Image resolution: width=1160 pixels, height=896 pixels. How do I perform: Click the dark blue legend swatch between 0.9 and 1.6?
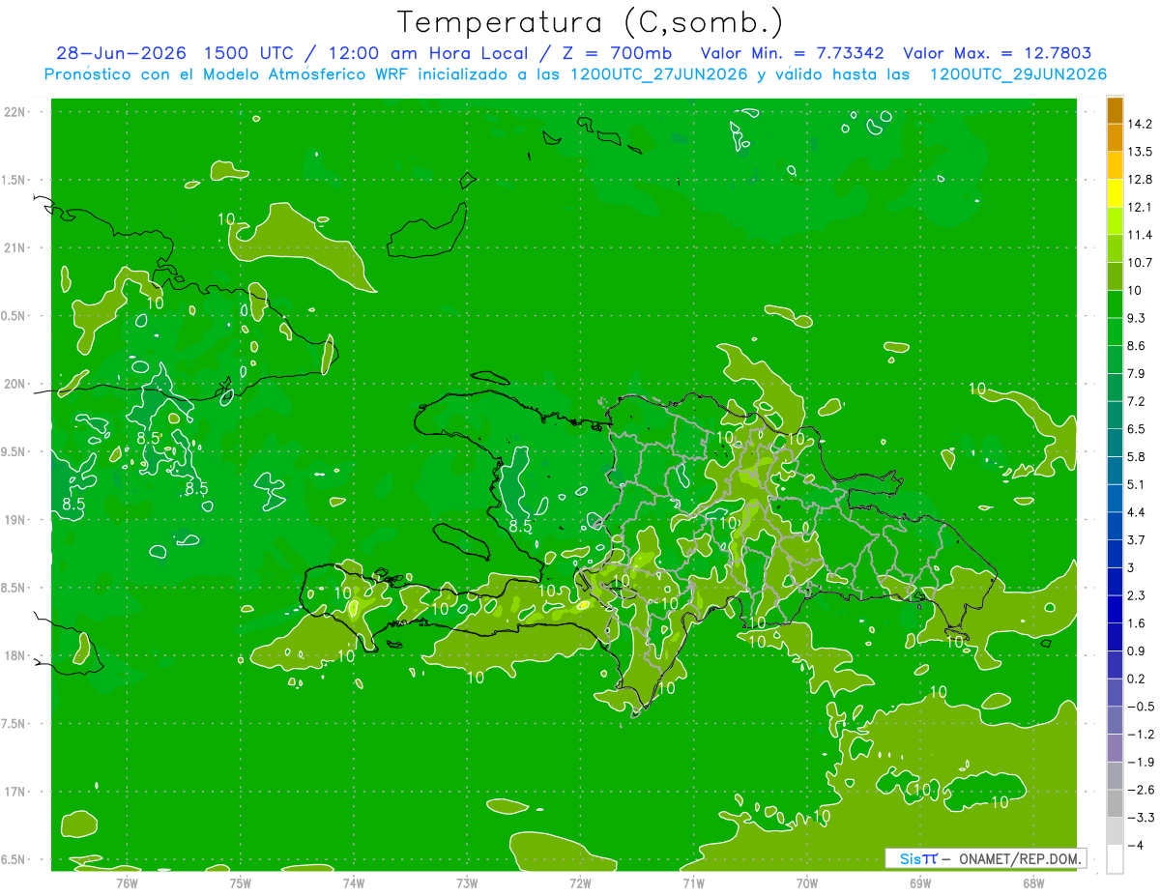[x=1115, y=637]
